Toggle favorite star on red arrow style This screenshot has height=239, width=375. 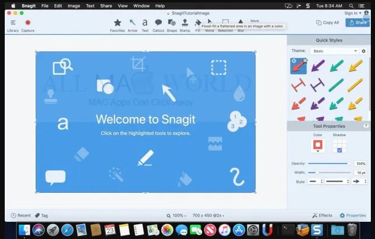pyautogui.click(x=305, y=61)
